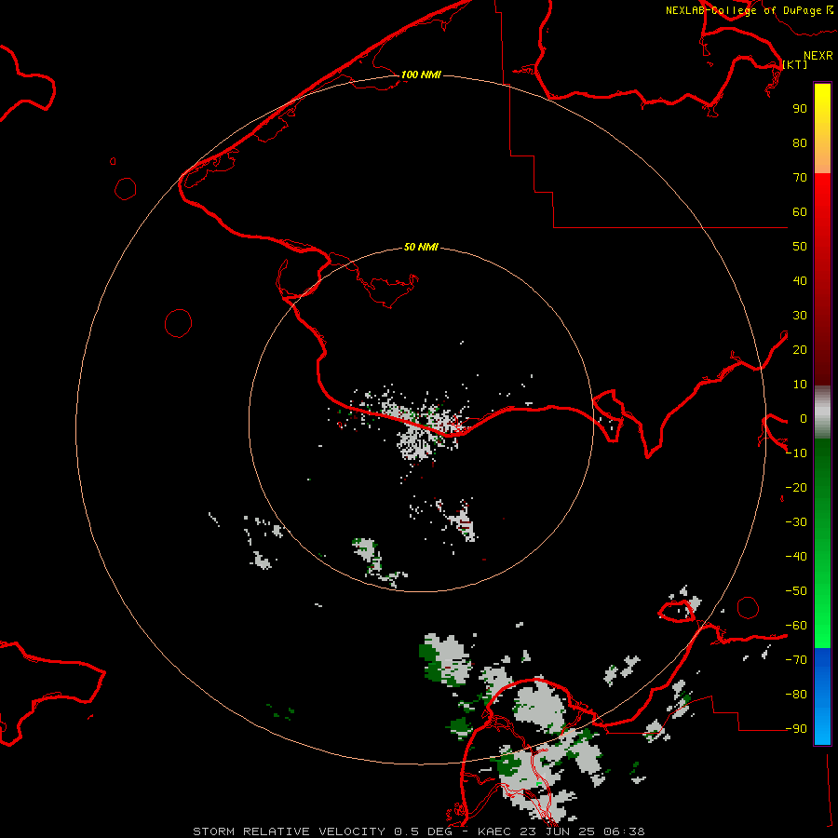
Task: Click the NEXLAB-College of DuPage credit text
Action: pyautogui.click(x=743, y=10)
